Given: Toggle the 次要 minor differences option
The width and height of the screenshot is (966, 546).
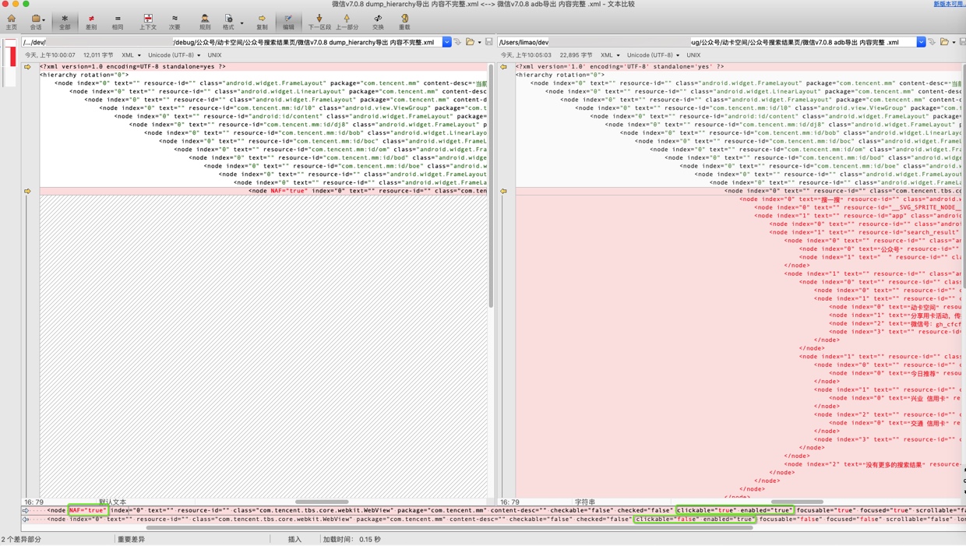Looking at the screenshot, I should 175,22.
